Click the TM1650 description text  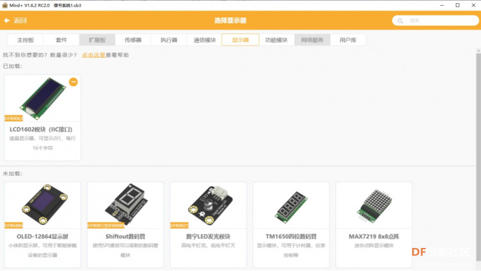click(x=291, y=250)
